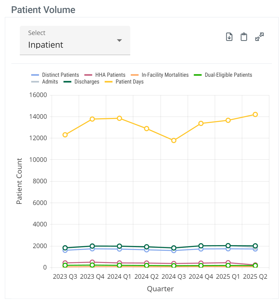280x301 pixels.
Task: Click Patient Days point at 2024 Q3
Action: [174, 140]
